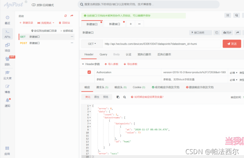Open the 项目 projects sidebar icon

coord(7,48)
